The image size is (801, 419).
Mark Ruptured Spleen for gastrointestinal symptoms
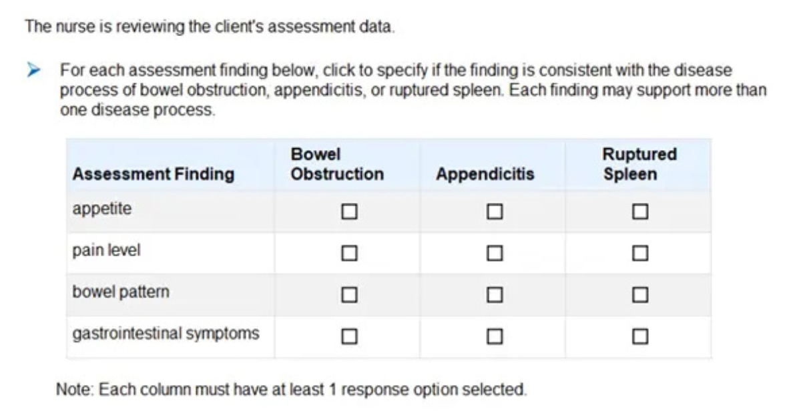(640, 336)
